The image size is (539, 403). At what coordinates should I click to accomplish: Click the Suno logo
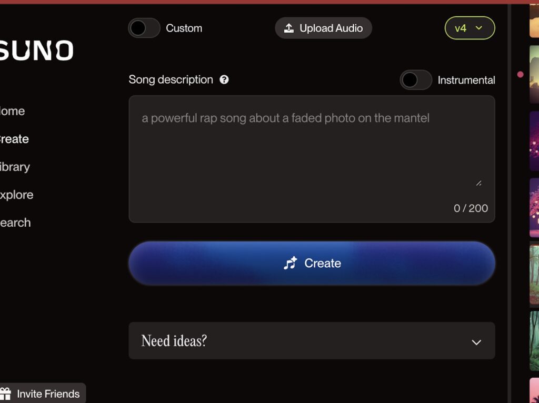(x=36, y=51)
